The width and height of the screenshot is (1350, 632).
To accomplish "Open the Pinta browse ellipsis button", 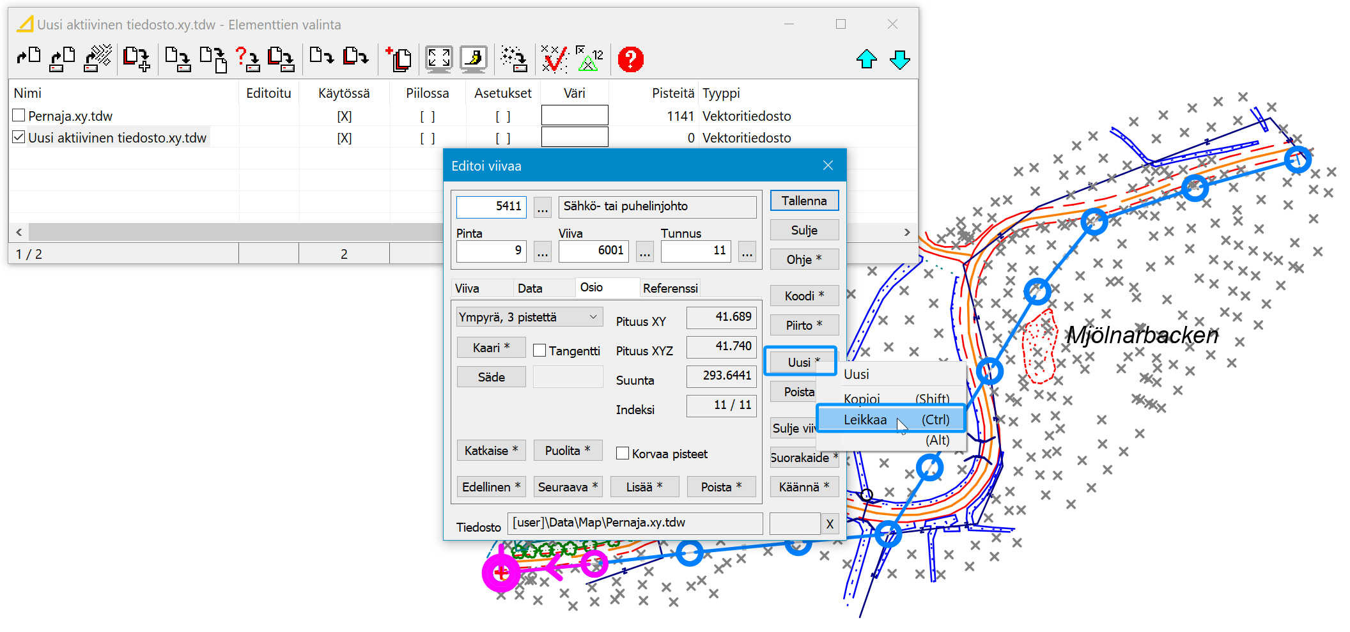I will (x=543, y=251).
